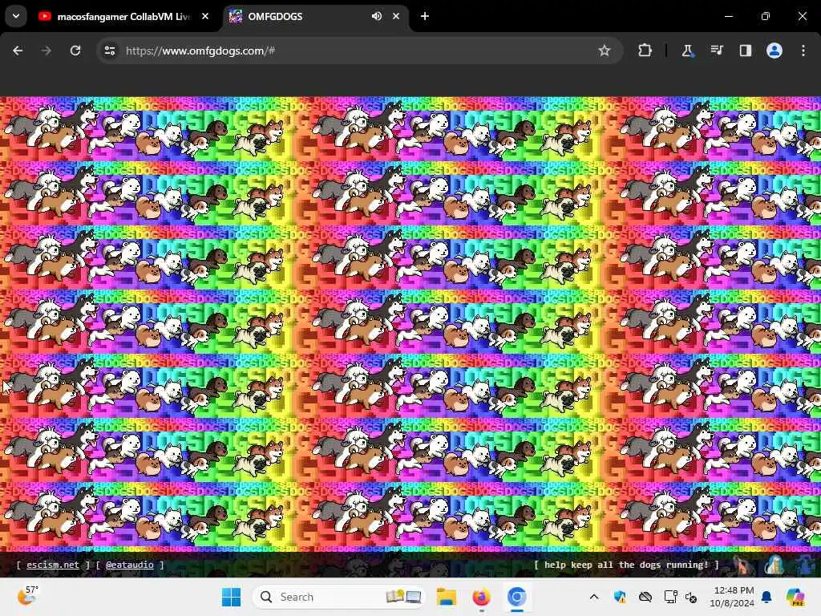Show hidden system tray icons
This screenshot has width=821, height=616.
click(594, 597)
